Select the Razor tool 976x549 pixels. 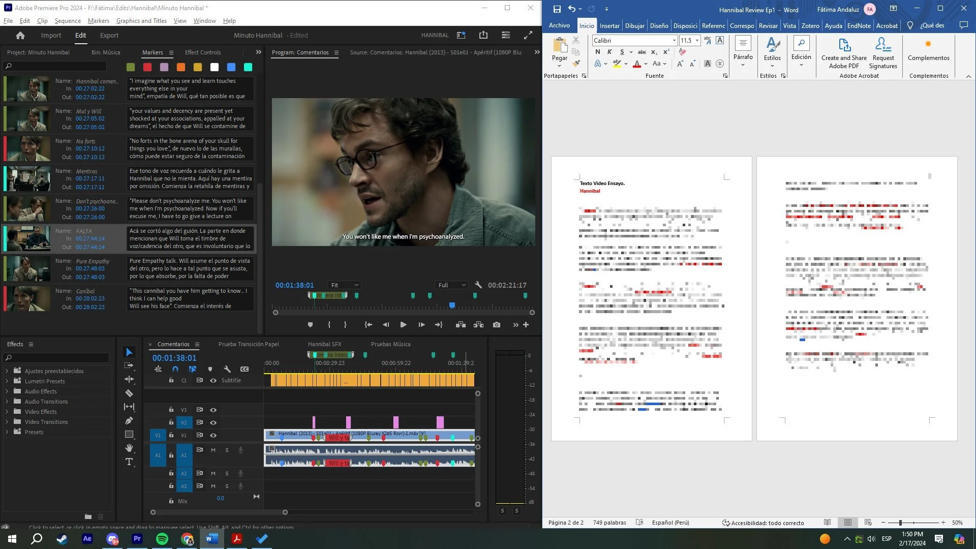click(x=129, y=393)
